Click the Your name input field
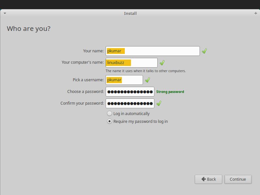 pos(152,51)
